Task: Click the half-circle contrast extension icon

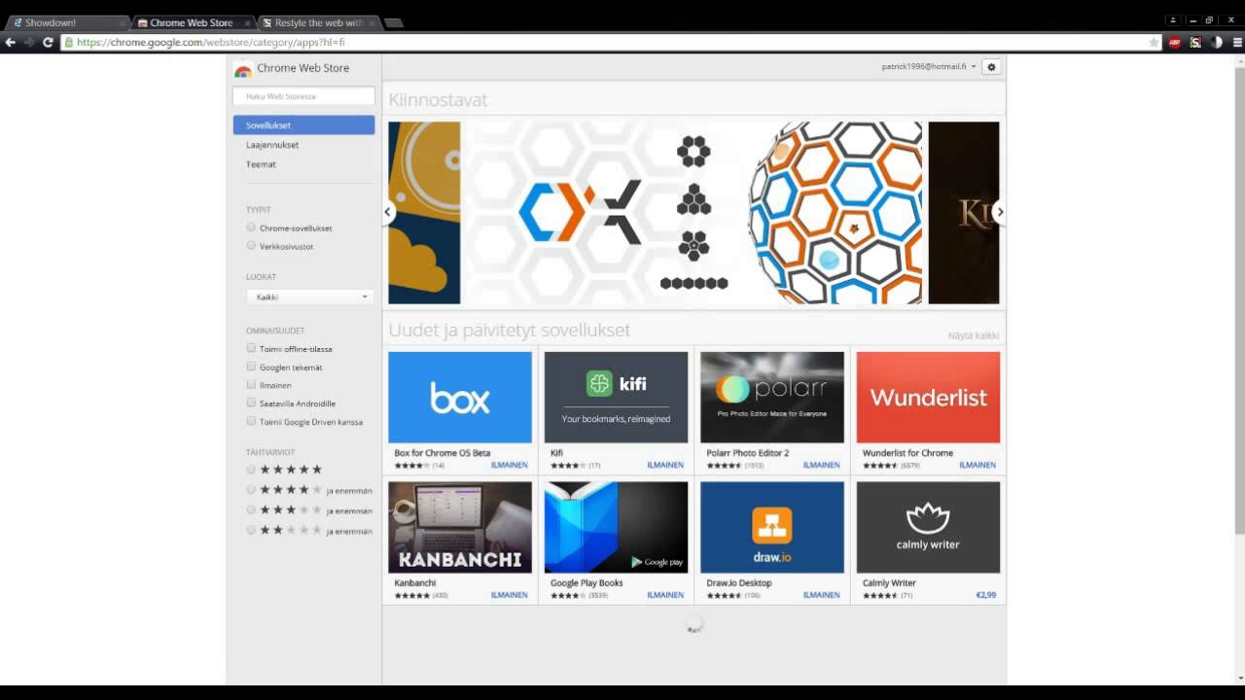Action: [x=1217, y=43]
